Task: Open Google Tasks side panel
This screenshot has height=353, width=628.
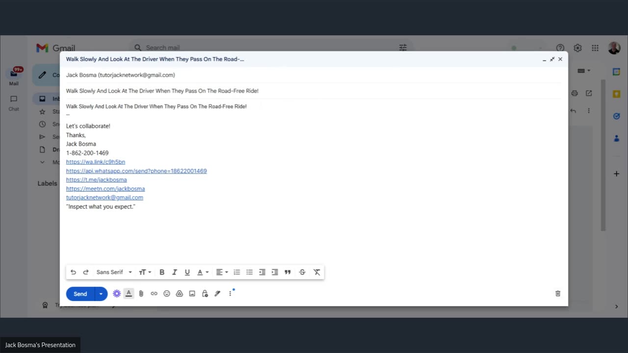Action: coord(617,116)
